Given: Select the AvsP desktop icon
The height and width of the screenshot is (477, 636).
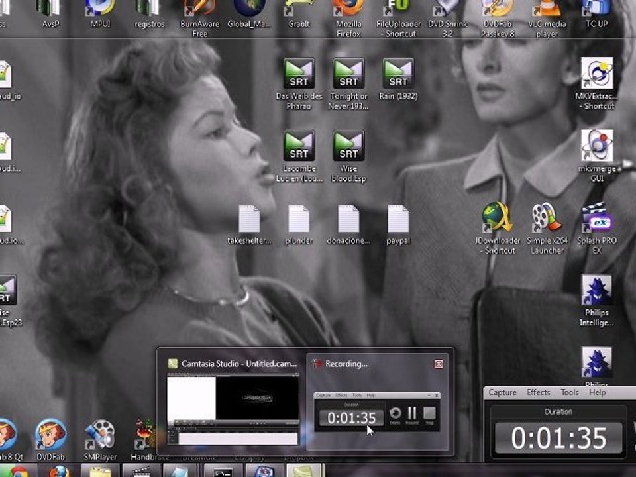Looking at the screenshot, I should coord(51,13).
